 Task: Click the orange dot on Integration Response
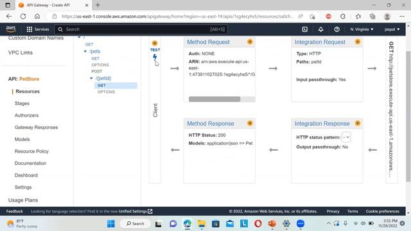[x=358, y=123]
